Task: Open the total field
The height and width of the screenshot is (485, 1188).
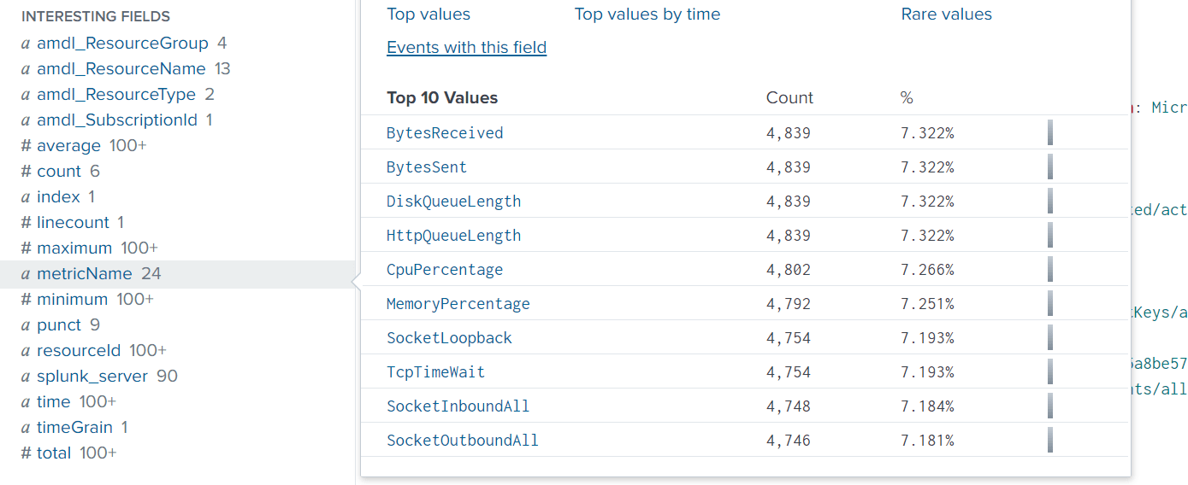Action: [54, 453]
